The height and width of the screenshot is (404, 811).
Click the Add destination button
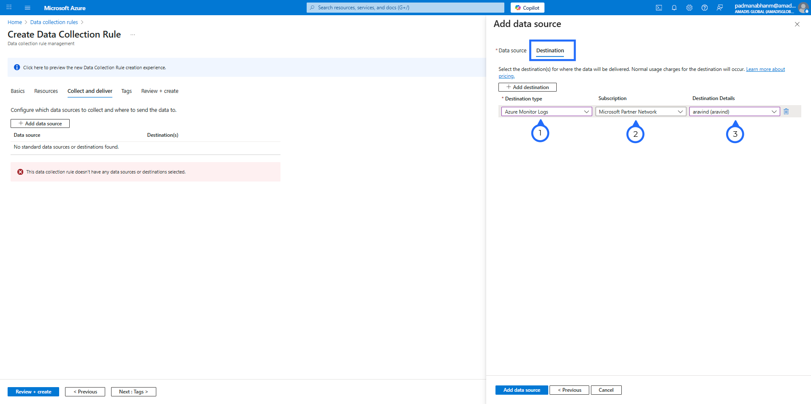pos(527,87)
